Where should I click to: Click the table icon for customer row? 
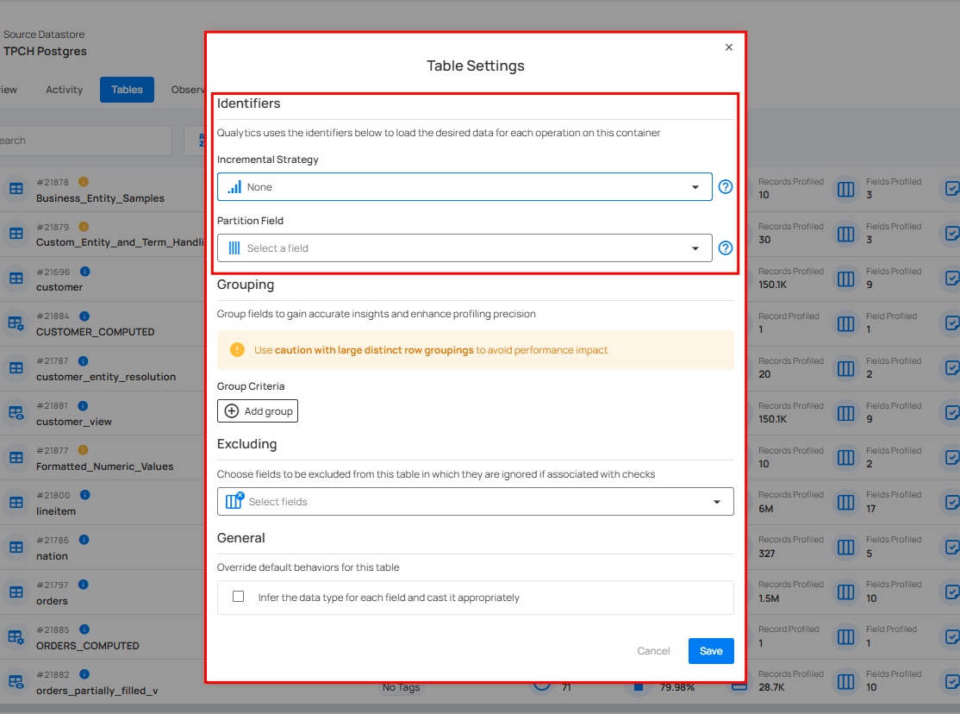16,279
